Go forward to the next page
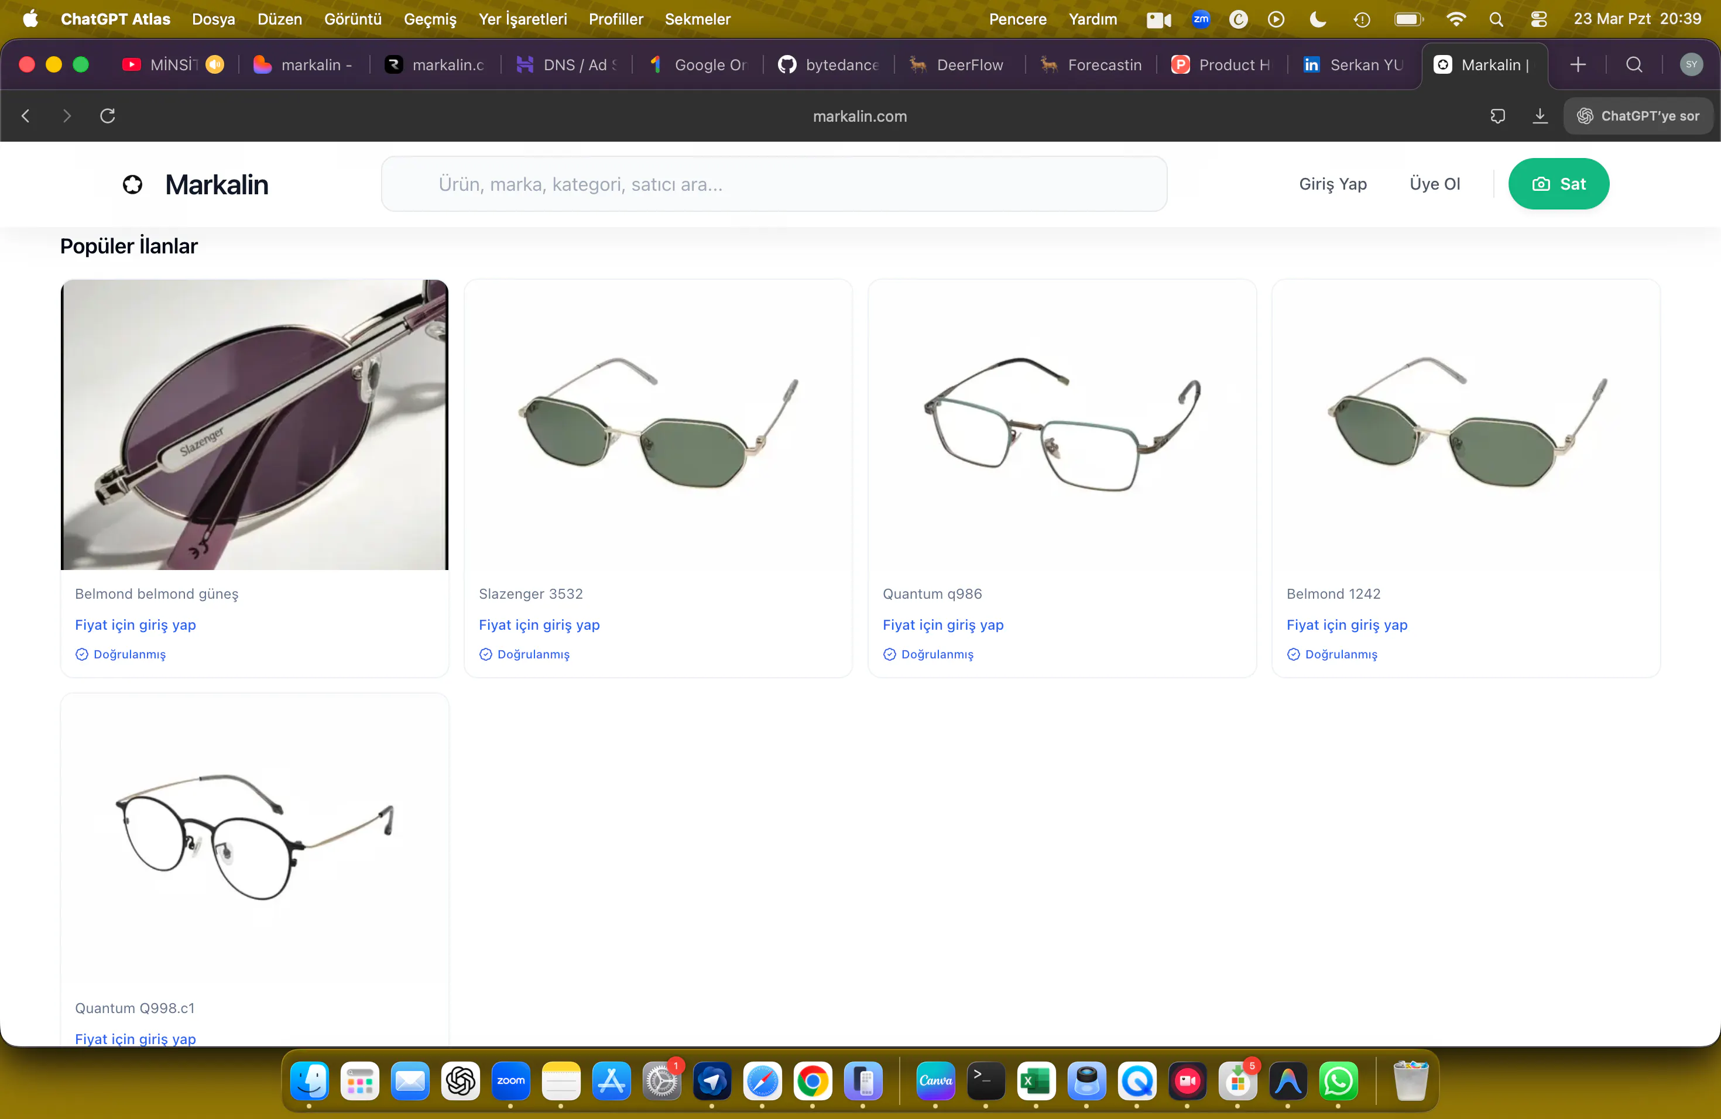 [x=67, y=116]
